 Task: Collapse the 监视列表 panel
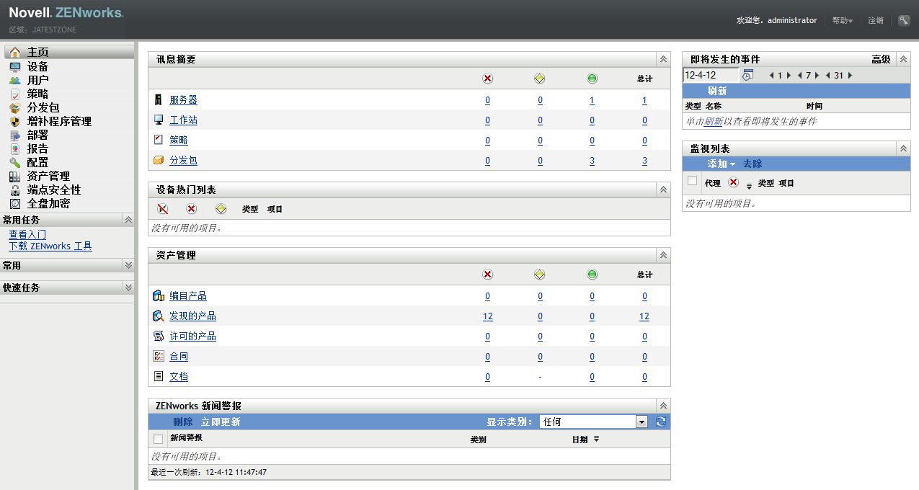click(903, 148)
